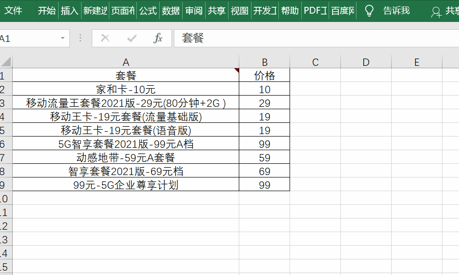Select cell 动感地带-59元A套餐

[126, 157]
